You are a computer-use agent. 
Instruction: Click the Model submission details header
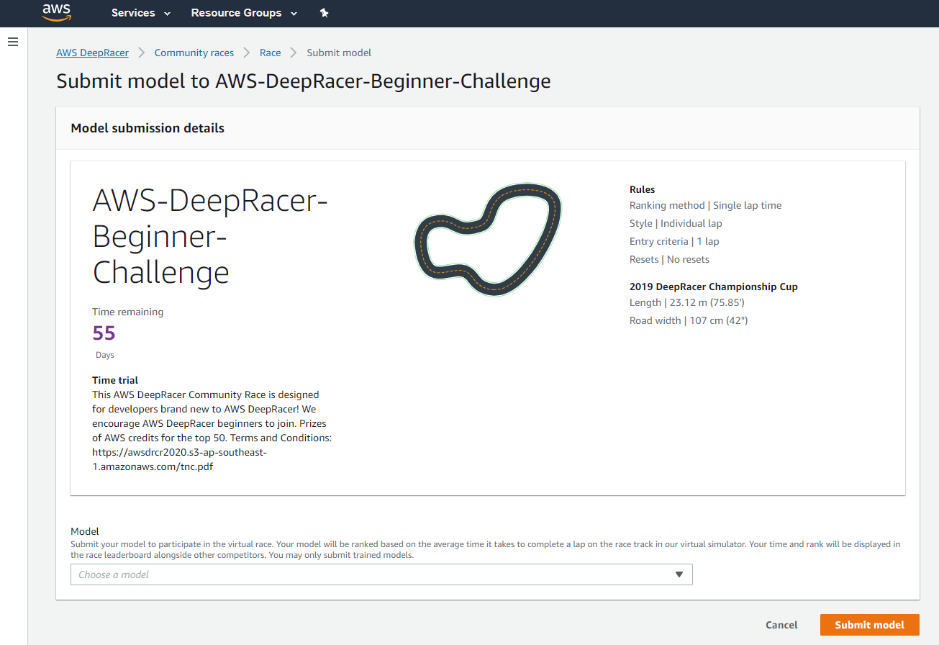click(147, 127)
